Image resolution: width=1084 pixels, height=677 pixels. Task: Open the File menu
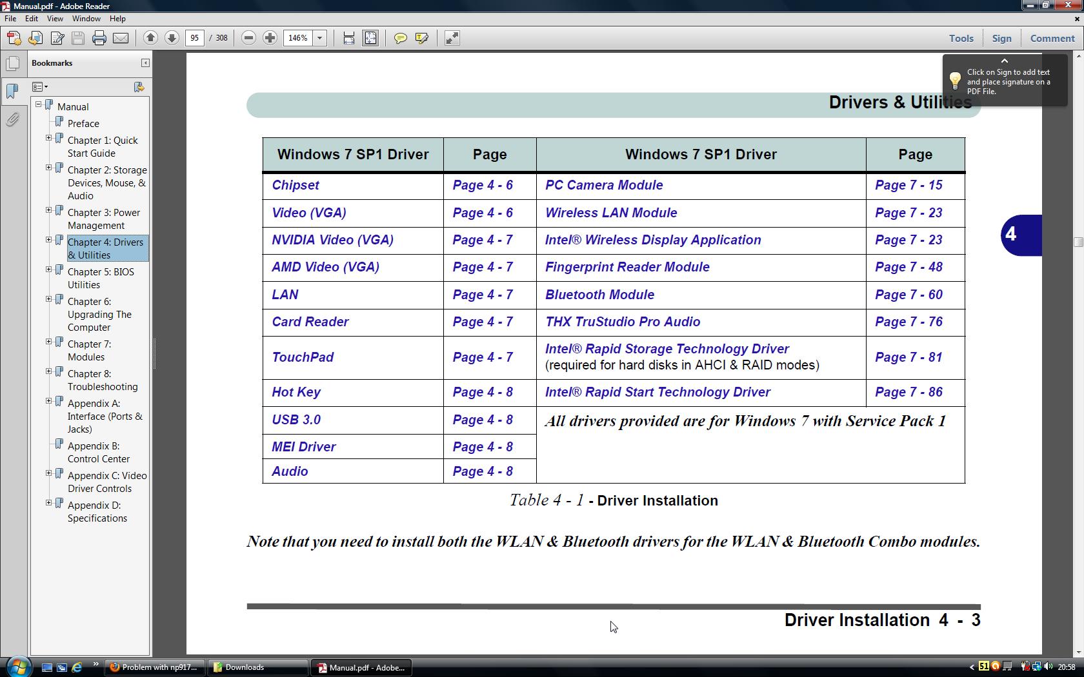pyautogui.click(x=10, y=19)
